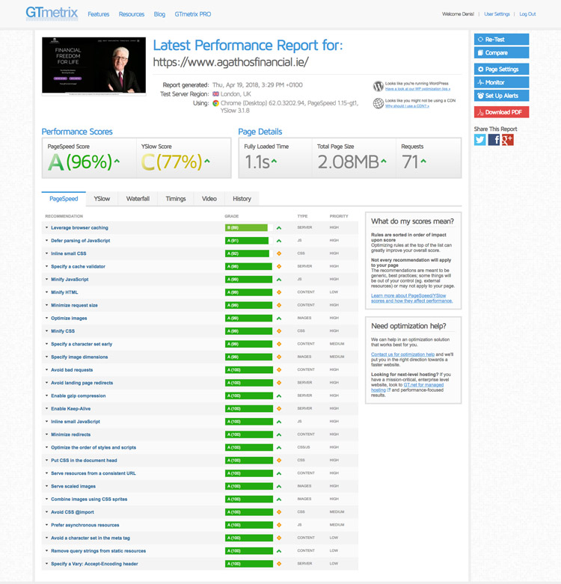
Task: Click the Monitor button
Action: coord(501,82)
